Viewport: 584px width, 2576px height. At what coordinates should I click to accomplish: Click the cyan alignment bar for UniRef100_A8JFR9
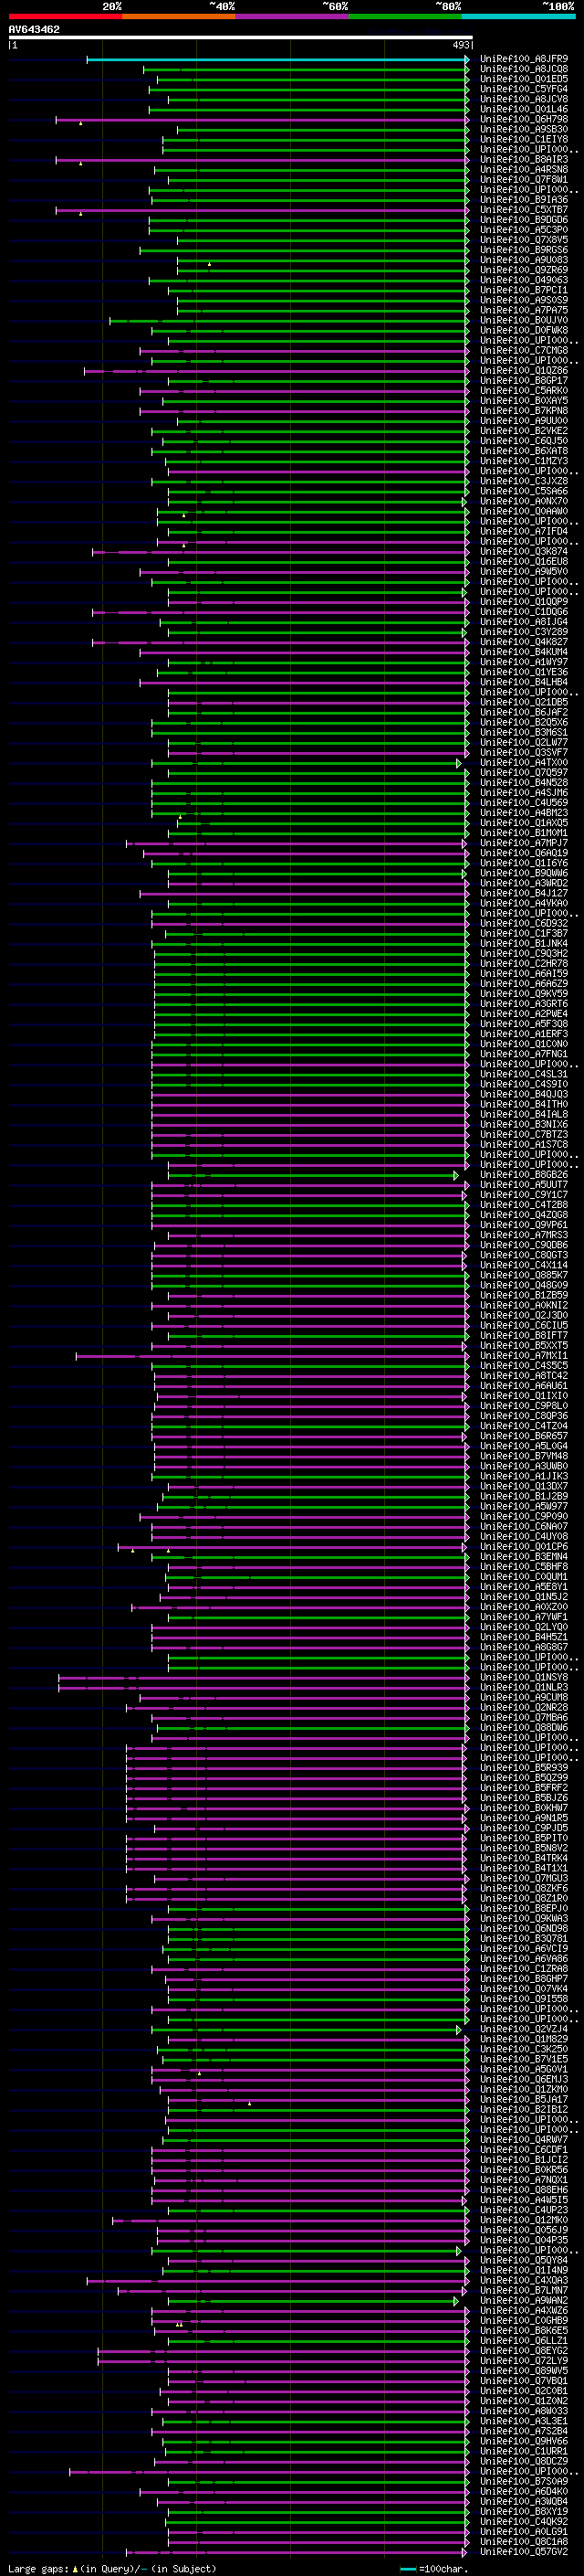277,60
